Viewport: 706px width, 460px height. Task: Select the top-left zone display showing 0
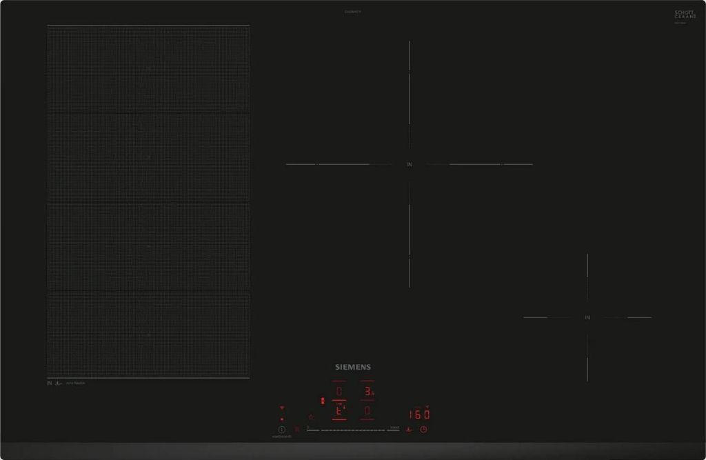coord(339,392)
